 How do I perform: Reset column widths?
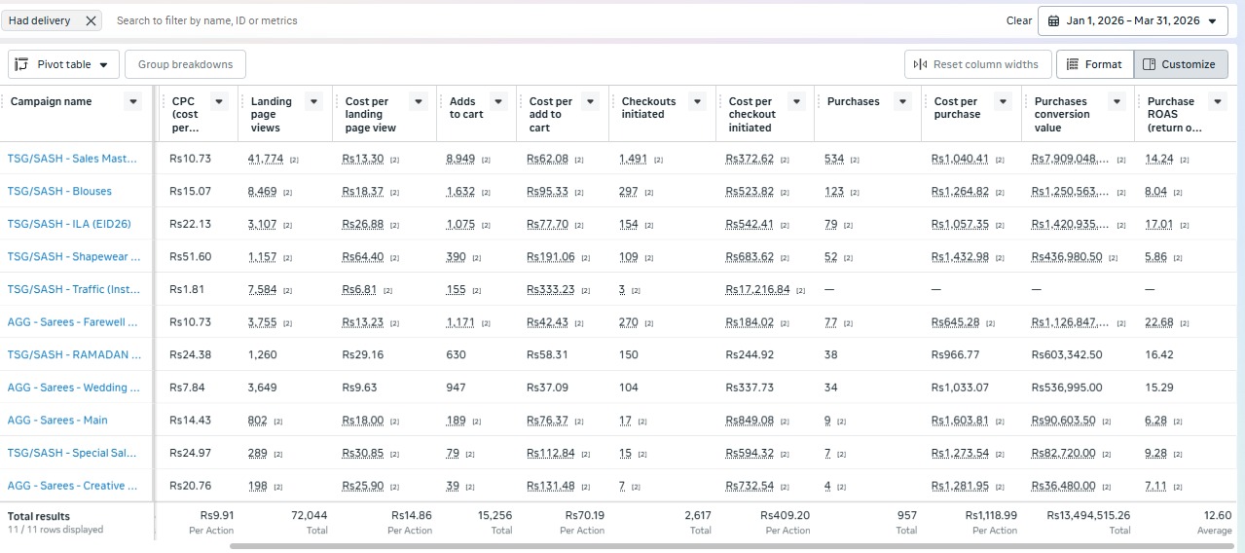click(x=977, y=64)
